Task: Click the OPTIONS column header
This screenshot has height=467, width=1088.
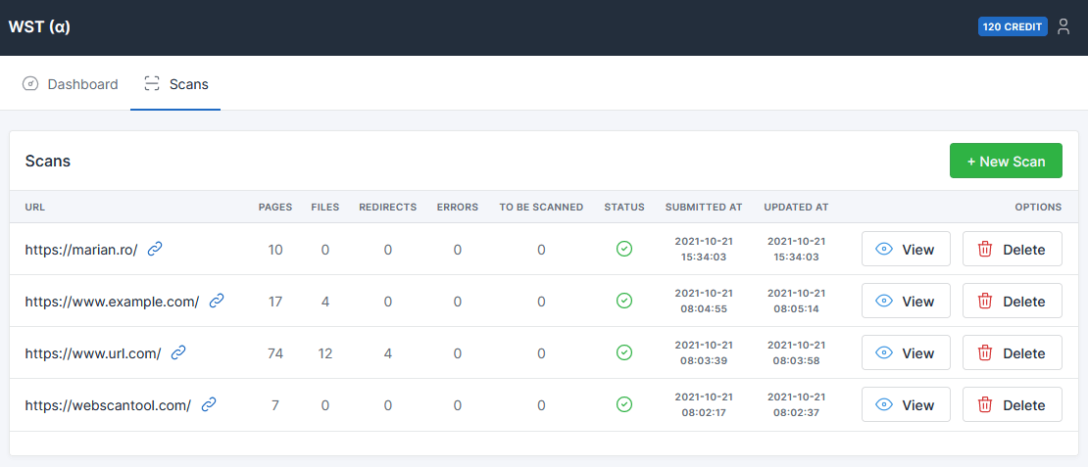Action: (x=1038, y=207)
